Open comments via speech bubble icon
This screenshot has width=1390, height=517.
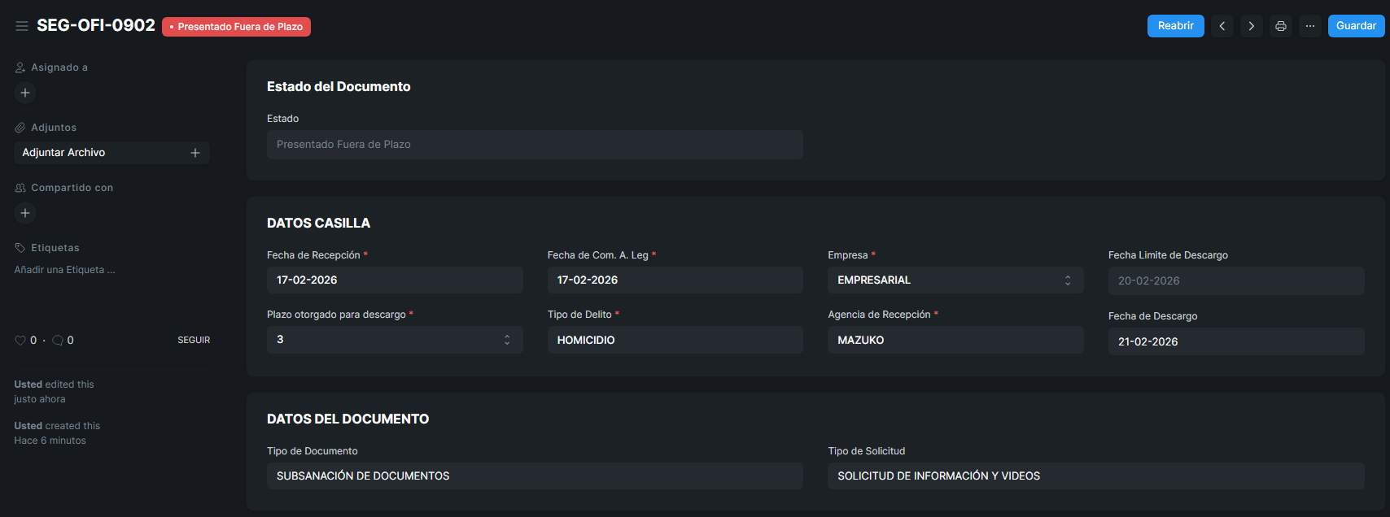tap(58, 341)
